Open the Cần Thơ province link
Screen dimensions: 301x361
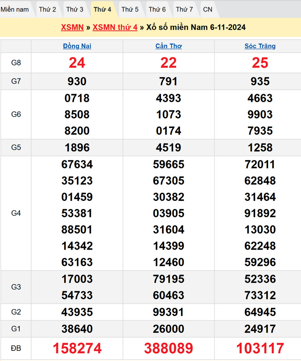(168, 46)
